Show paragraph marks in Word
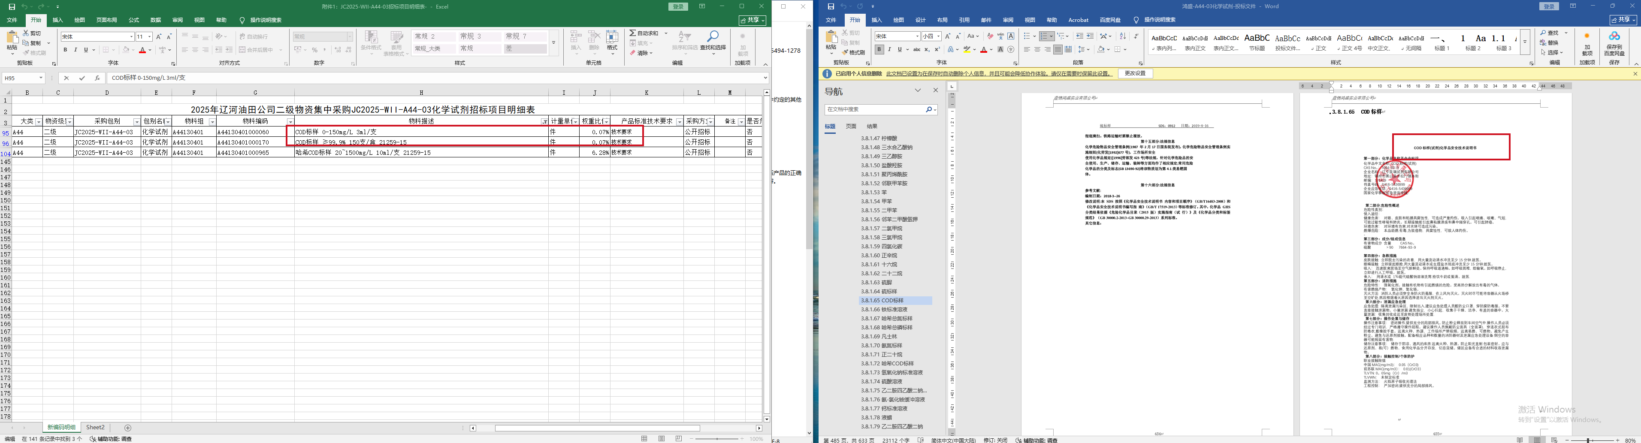Viewport: 1641px width, 443px height. coord(1136,36)
